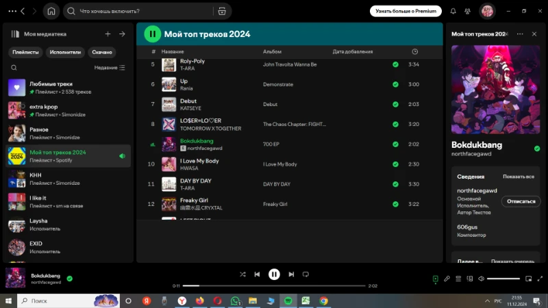Toggle saved checkmark for 'LO$ER=LO♡ER'

(x=395, y=124)
